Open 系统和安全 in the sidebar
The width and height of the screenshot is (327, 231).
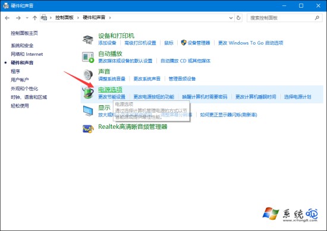coord(22,45)
